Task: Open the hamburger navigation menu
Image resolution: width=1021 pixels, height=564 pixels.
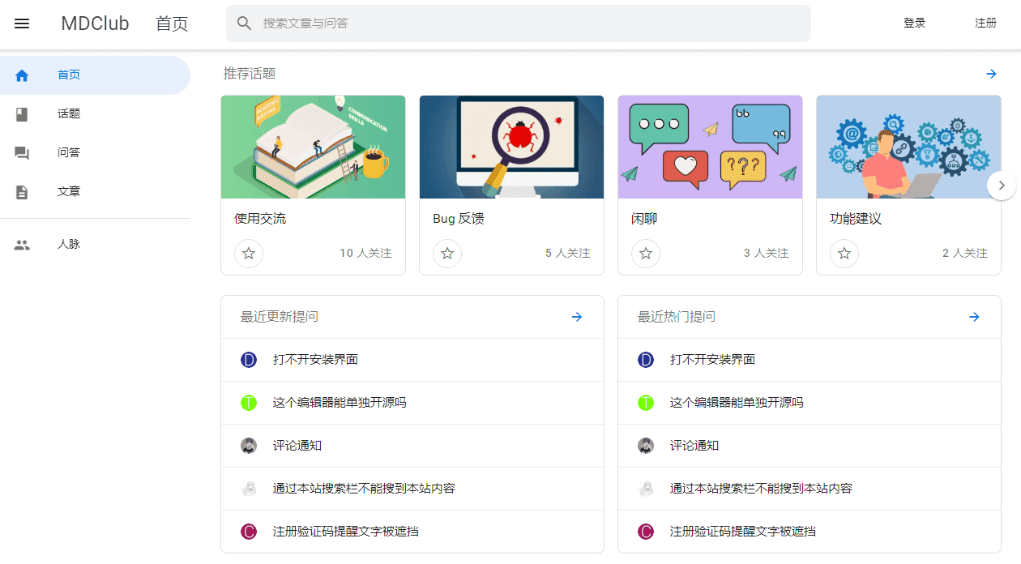Action: 21,23
